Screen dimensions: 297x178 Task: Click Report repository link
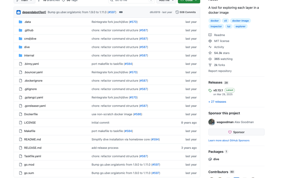click(220, 71)
